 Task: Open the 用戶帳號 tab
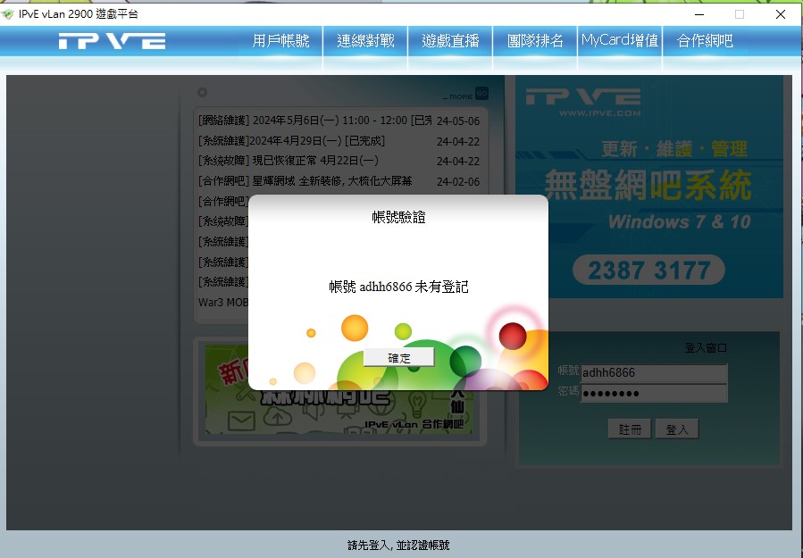click(280, 41)
